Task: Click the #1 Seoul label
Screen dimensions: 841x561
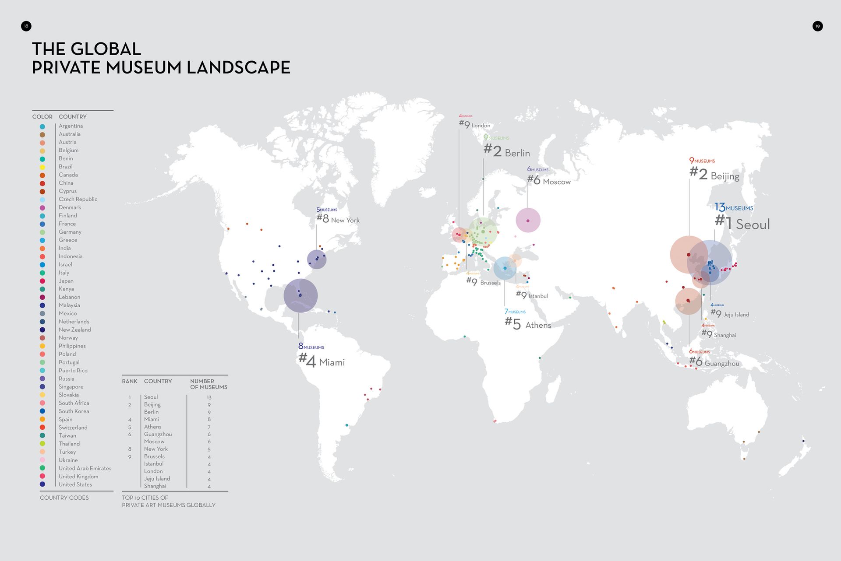Action: pos(742,223)
